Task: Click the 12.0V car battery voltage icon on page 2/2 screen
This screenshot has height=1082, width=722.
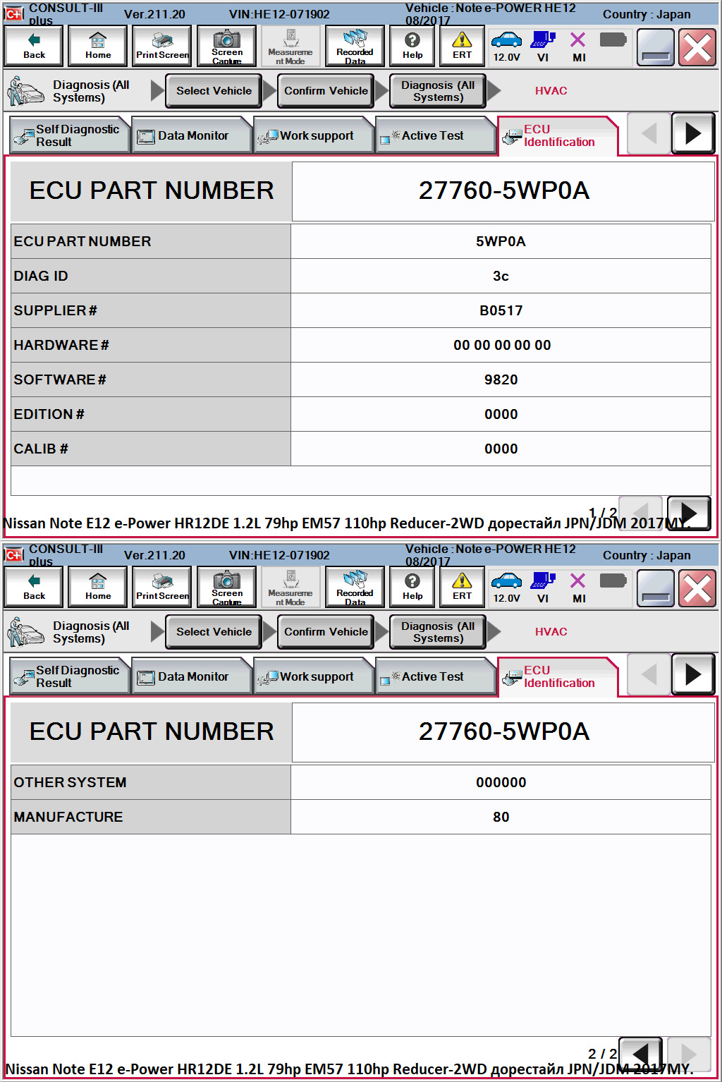Action: (506, 588)
